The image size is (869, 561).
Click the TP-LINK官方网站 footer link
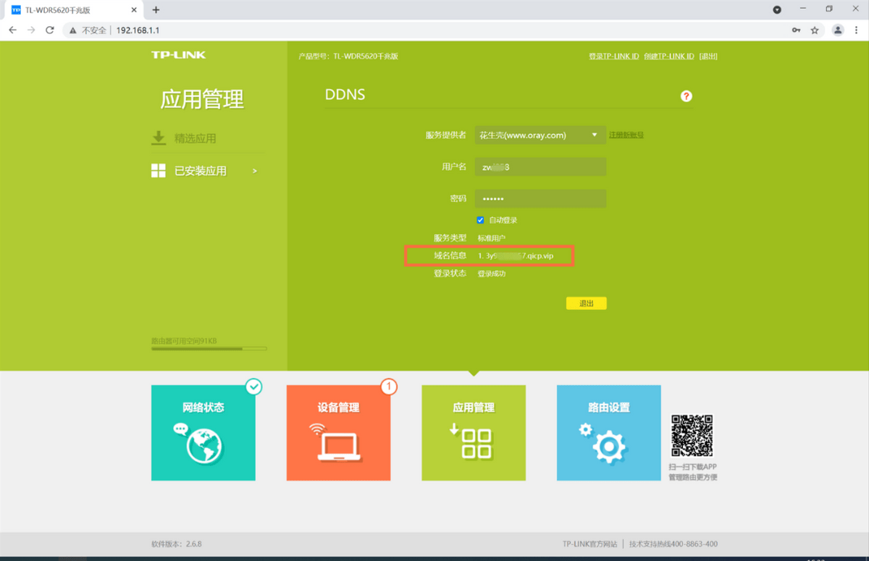pos(590,544)
